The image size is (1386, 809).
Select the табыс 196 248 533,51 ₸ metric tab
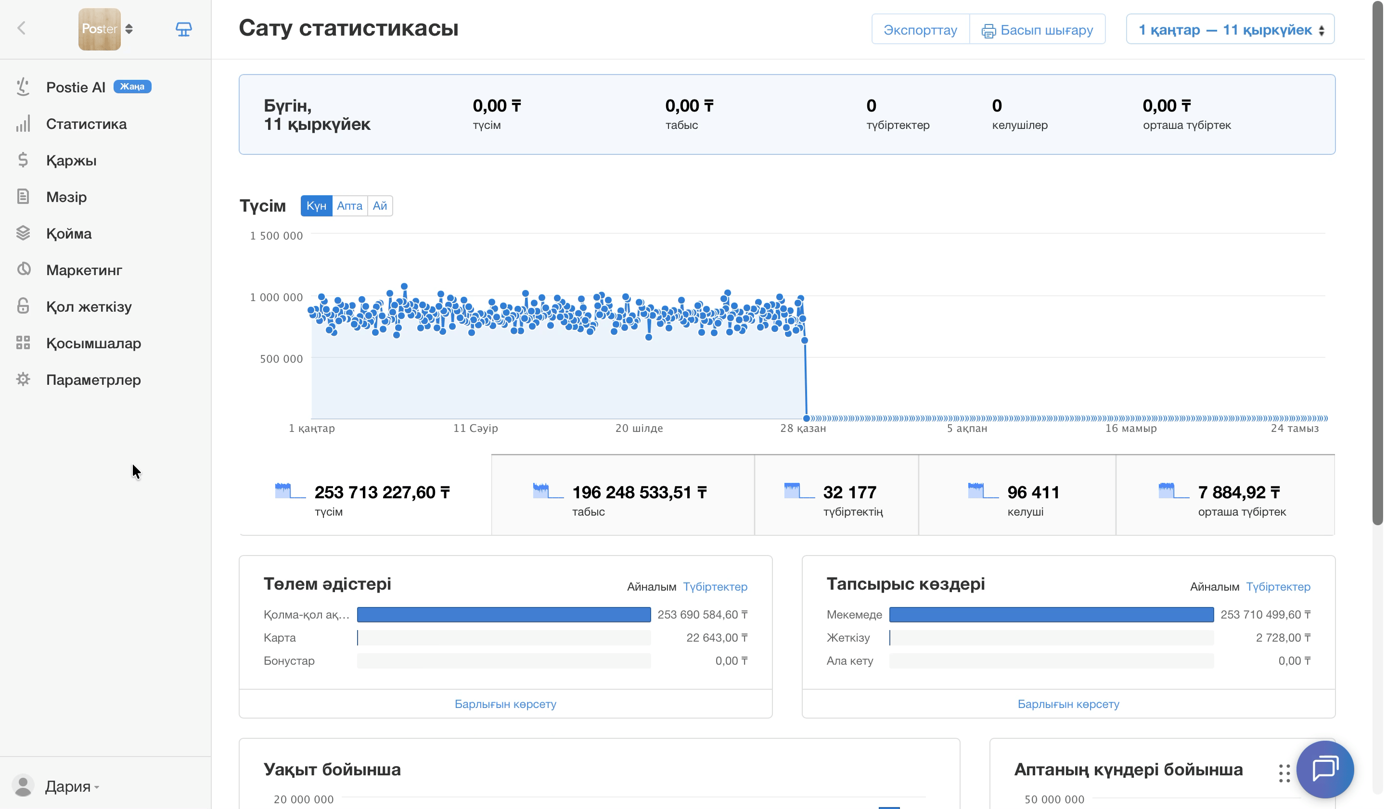coord(623,495)
